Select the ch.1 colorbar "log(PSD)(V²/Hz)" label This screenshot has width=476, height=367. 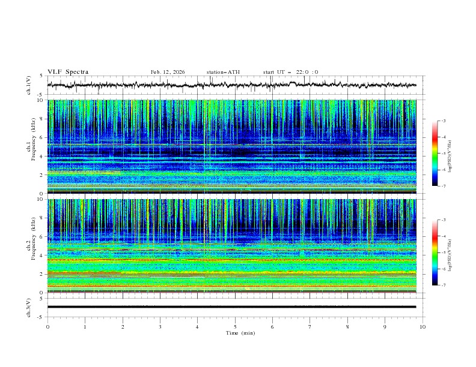(450, 157)
